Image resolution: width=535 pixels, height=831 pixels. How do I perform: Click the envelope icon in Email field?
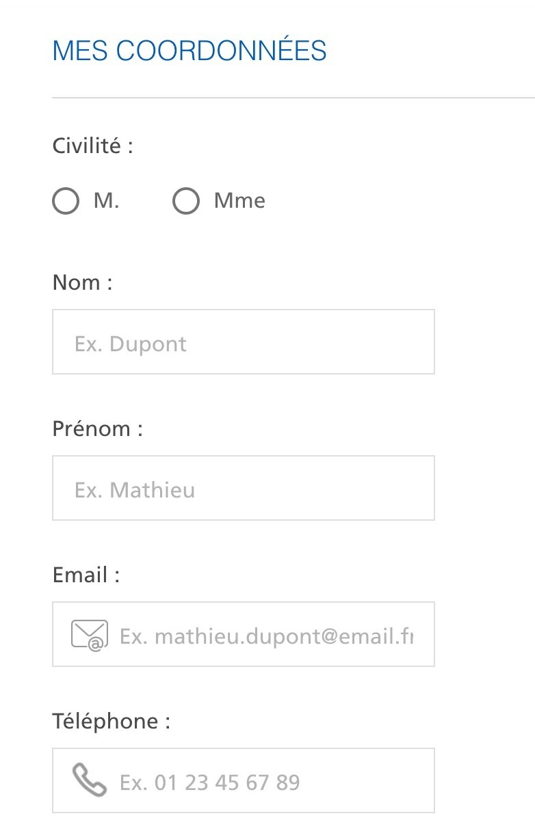point(90,635)
